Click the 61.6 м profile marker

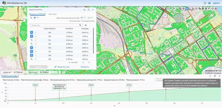coord(35,85)
